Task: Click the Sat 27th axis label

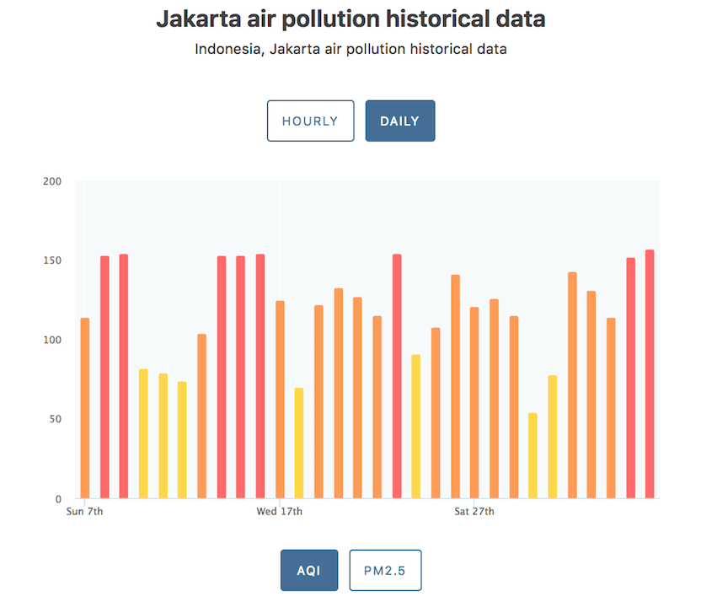Action: (x=474, y=511)
